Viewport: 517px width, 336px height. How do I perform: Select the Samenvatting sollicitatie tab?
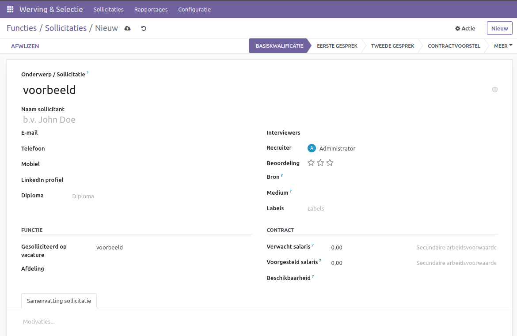tap(59, 301)
